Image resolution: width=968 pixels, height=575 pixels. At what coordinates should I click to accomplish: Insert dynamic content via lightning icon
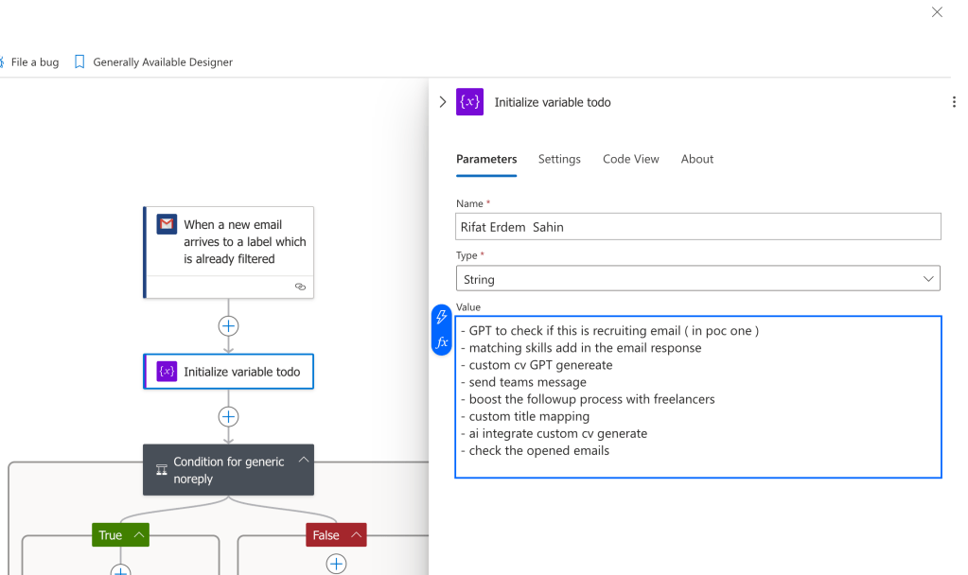441,317
